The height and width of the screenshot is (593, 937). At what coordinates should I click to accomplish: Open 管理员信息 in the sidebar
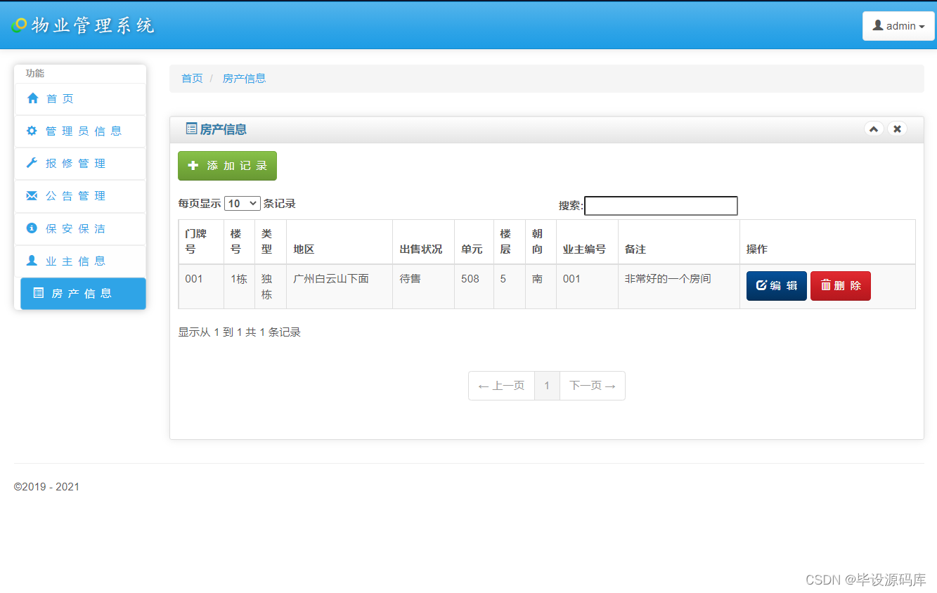(x=80, y=131)
